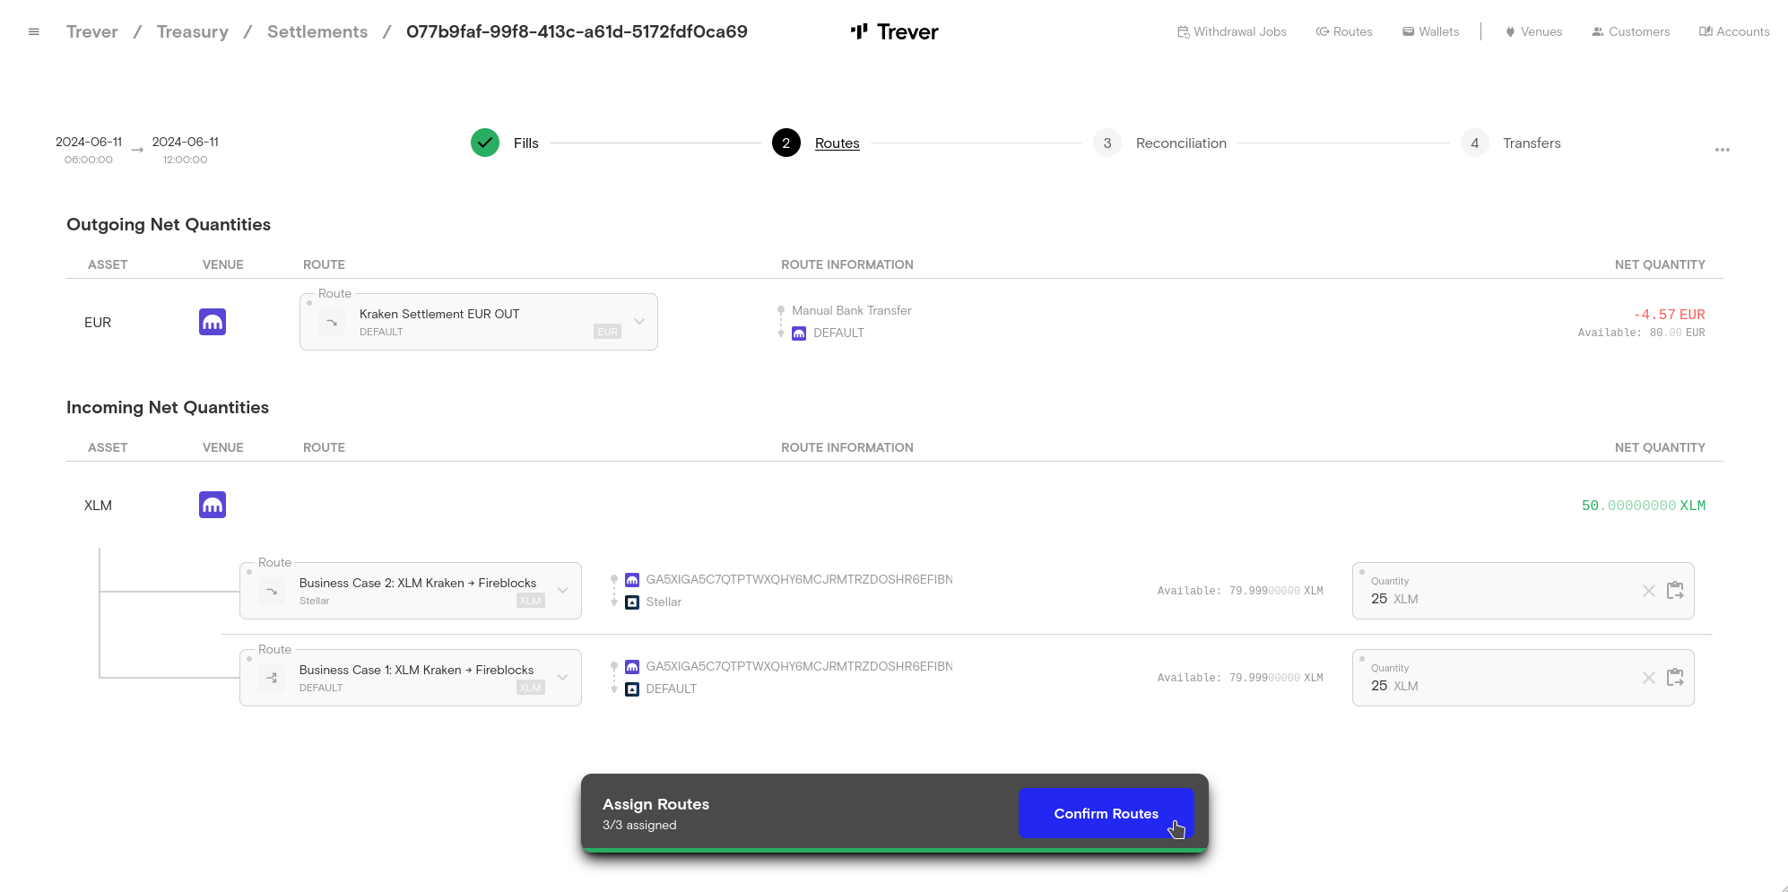Clear quantity for Business Case 1 route
1788x892 pixels.
(x=1648, y=678)
